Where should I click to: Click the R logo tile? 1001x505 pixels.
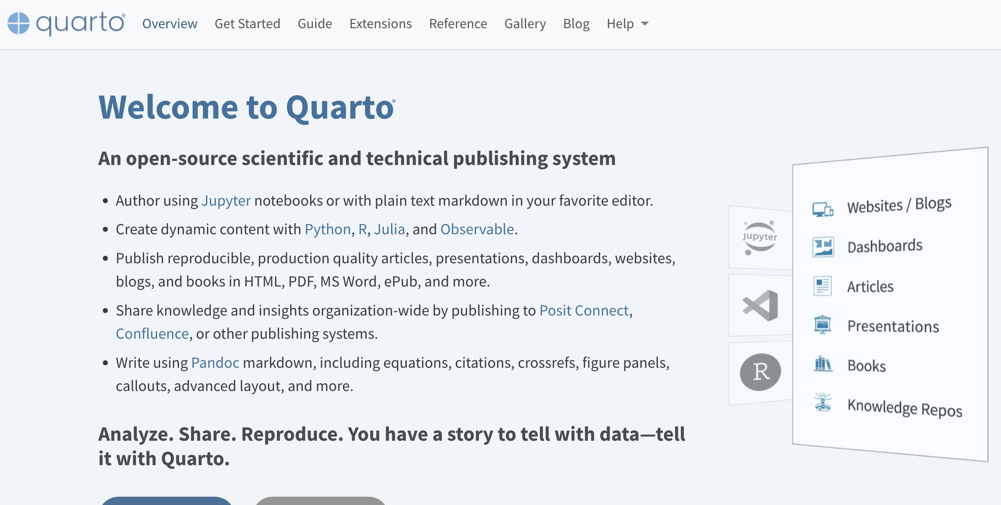(760, 372)
